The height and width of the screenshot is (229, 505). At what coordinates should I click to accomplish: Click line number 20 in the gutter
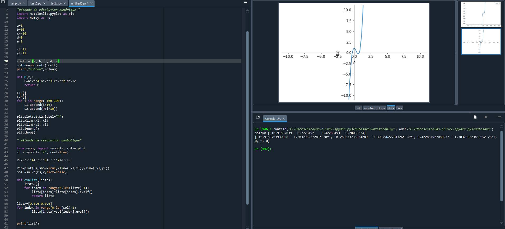[6, 61]
